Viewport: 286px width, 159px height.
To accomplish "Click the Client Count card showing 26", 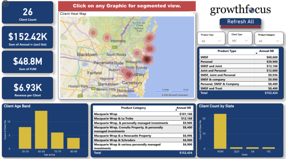I will 25,14.
